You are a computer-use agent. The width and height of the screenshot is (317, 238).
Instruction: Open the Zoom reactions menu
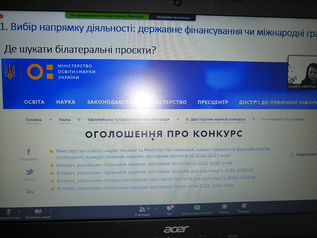244,208
